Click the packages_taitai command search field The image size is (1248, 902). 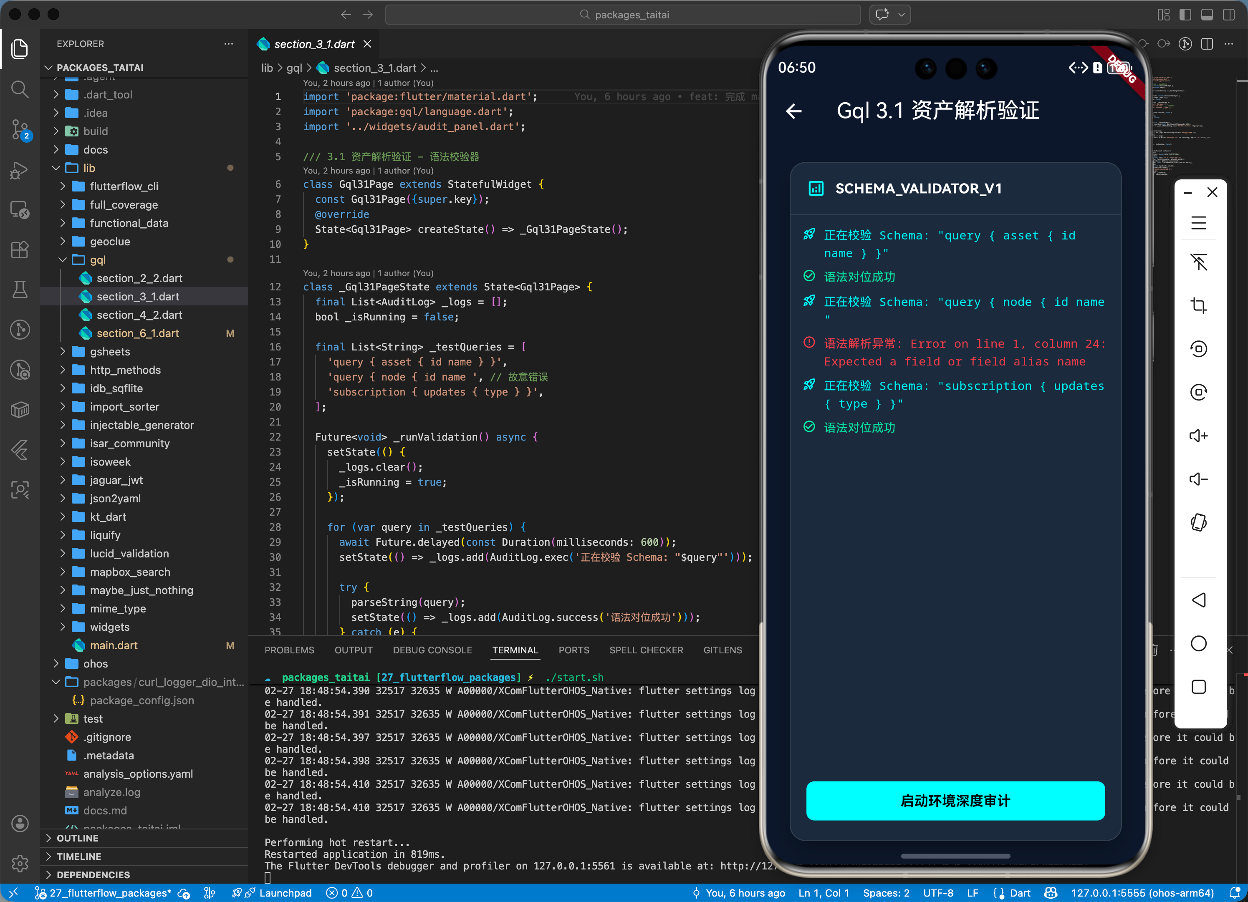pos(623,15)
